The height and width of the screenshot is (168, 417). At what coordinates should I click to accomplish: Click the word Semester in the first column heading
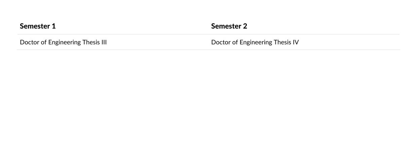click(x=35, y=26)
